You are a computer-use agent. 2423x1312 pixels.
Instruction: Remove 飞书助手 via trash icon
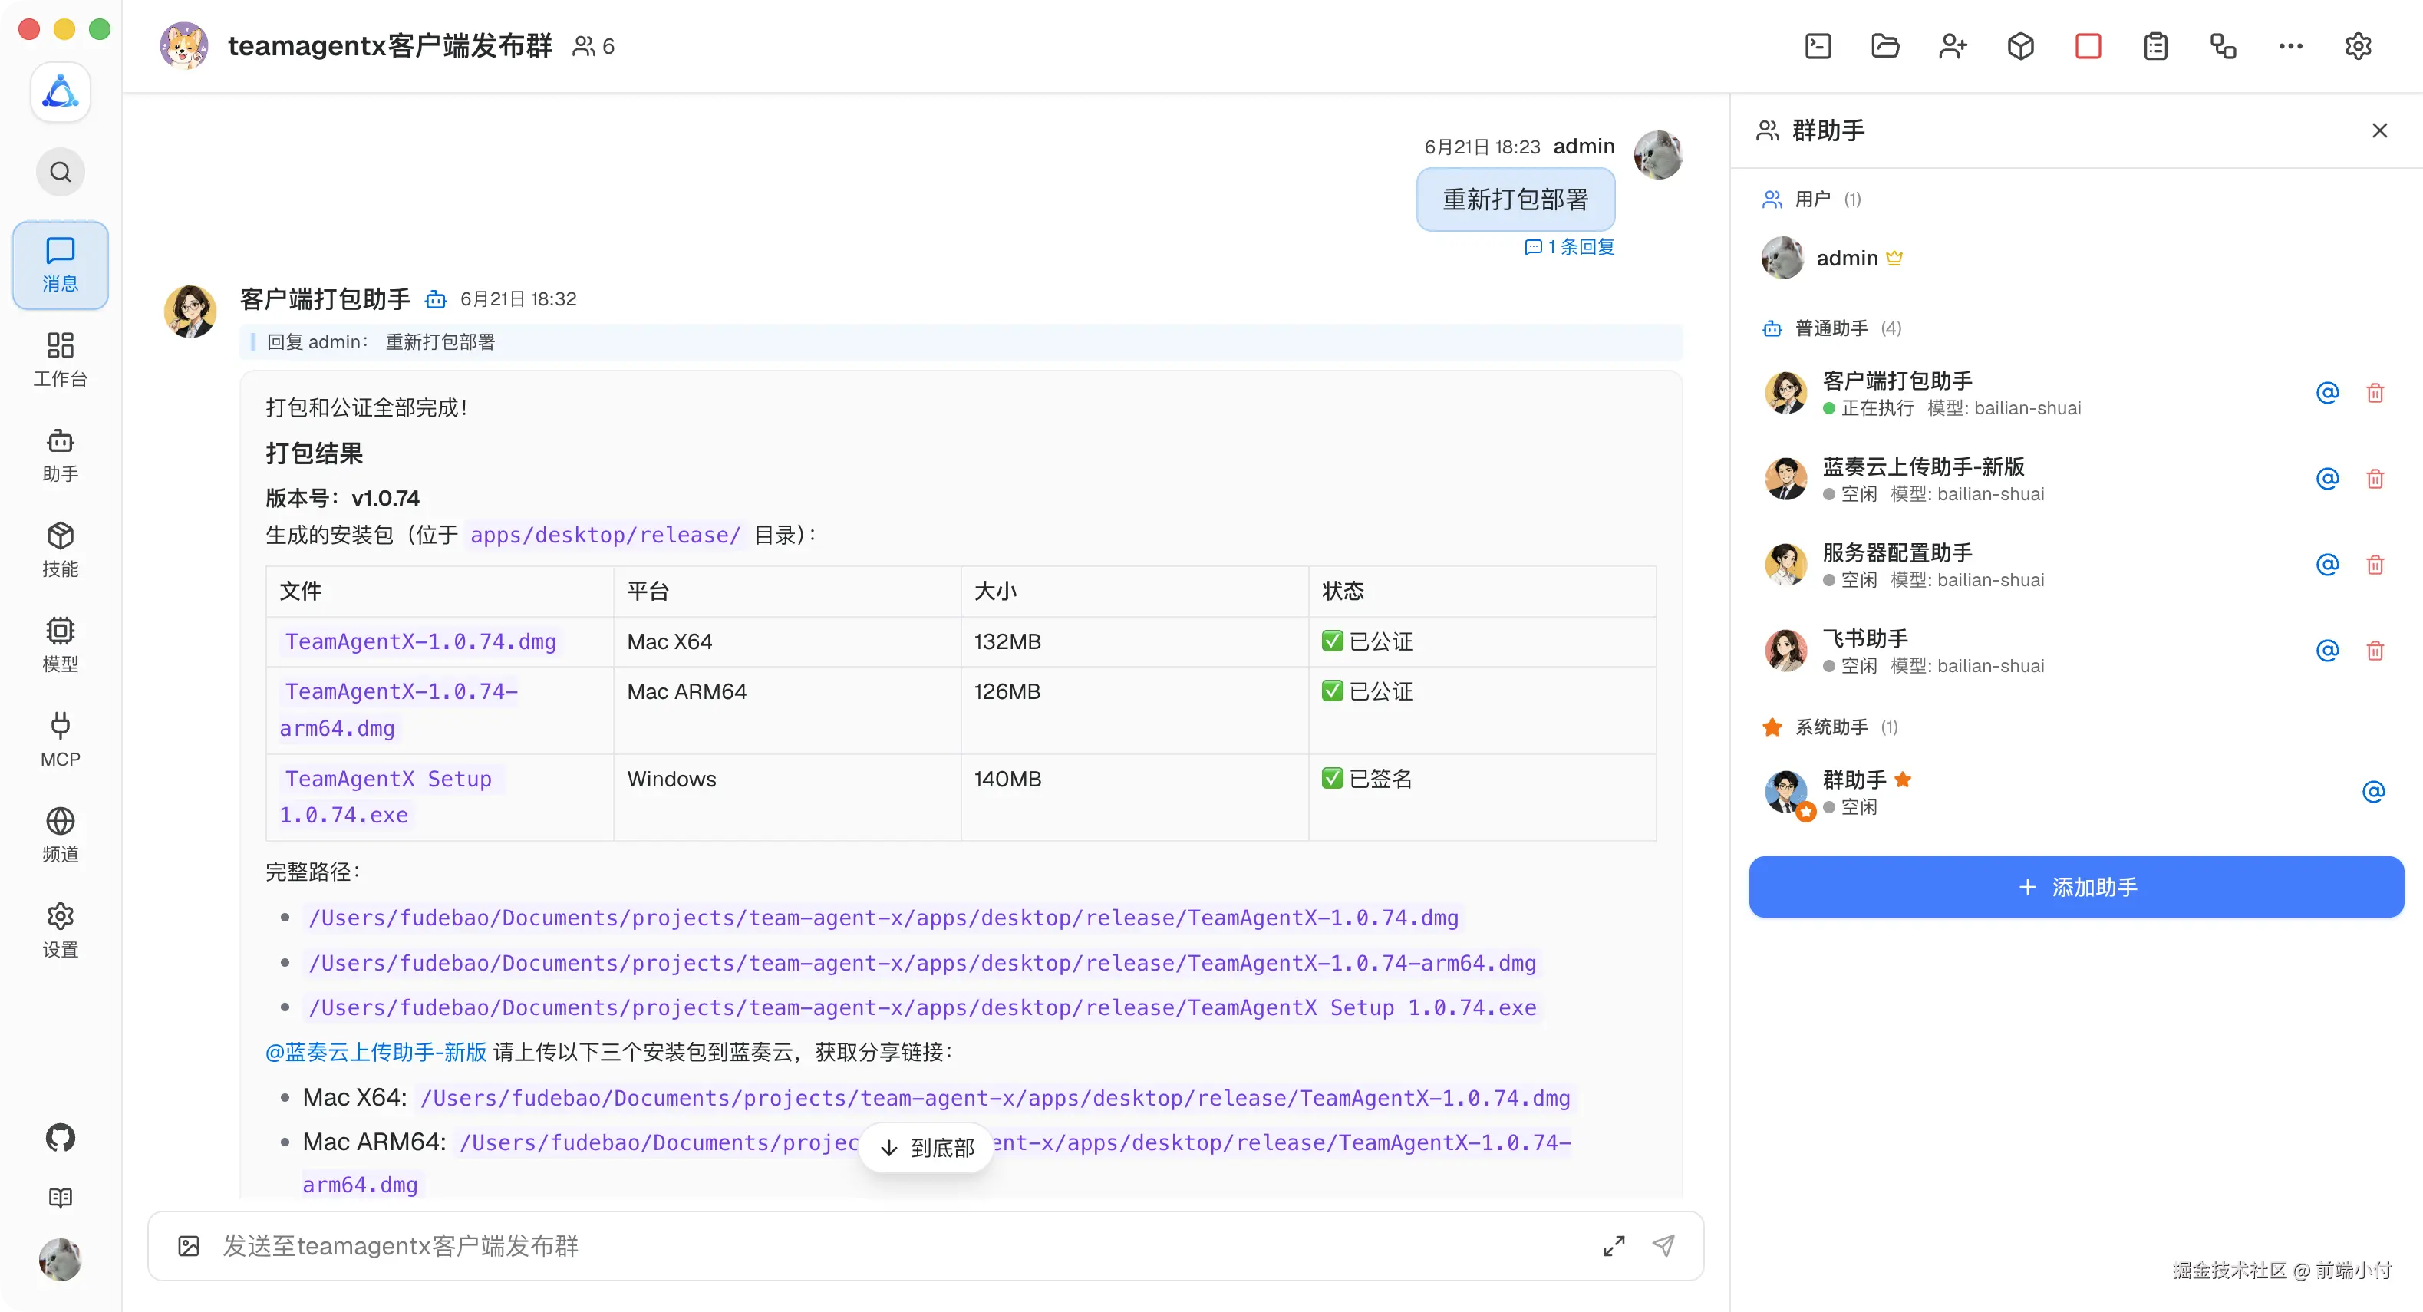[2375, 650]
